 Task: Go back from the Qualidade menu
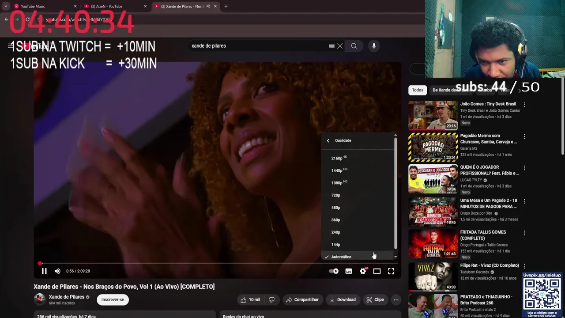click(328, 140)
